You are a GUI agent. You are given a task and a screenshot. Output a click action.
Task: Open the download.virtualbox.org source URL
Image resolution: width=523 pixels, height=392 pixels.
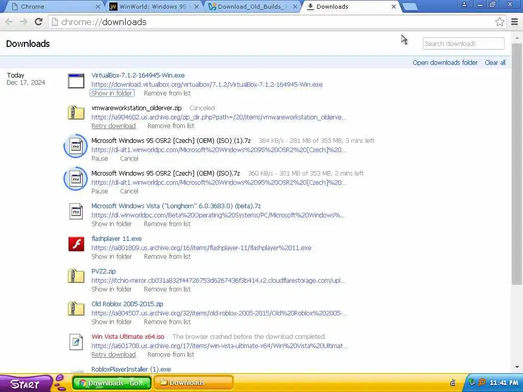pyautogui.click(x=207, y=85)
